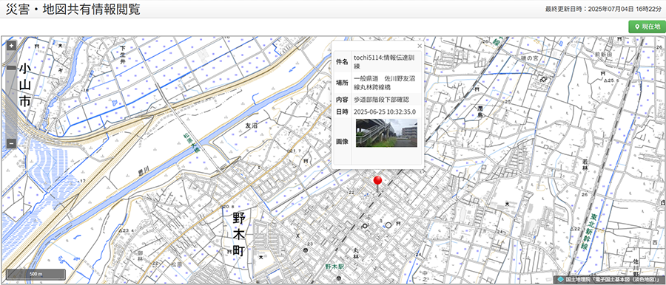The height and width of the screenshot is (285, 666).
Task: Click the 野木駅 station label
Action: tap(334, 267)
